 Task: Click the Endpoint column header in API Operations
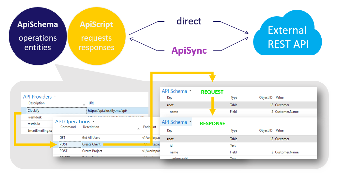click(150, 127)
